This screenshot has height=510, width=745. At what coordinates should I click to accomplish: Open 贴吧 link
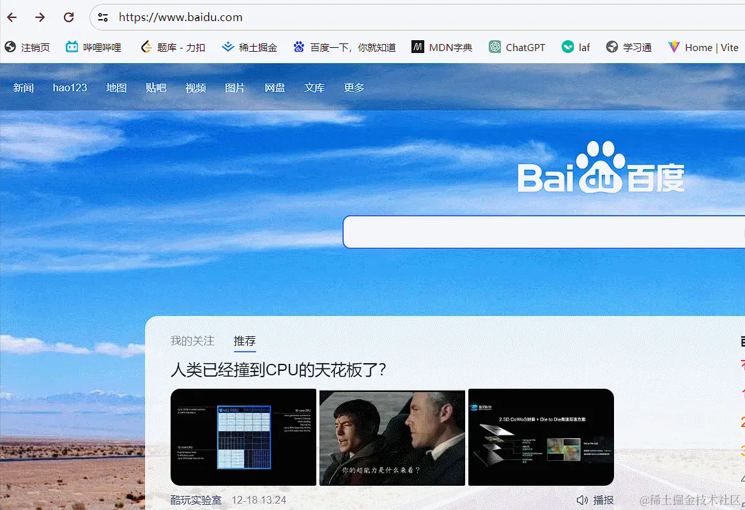click(156, 87)
